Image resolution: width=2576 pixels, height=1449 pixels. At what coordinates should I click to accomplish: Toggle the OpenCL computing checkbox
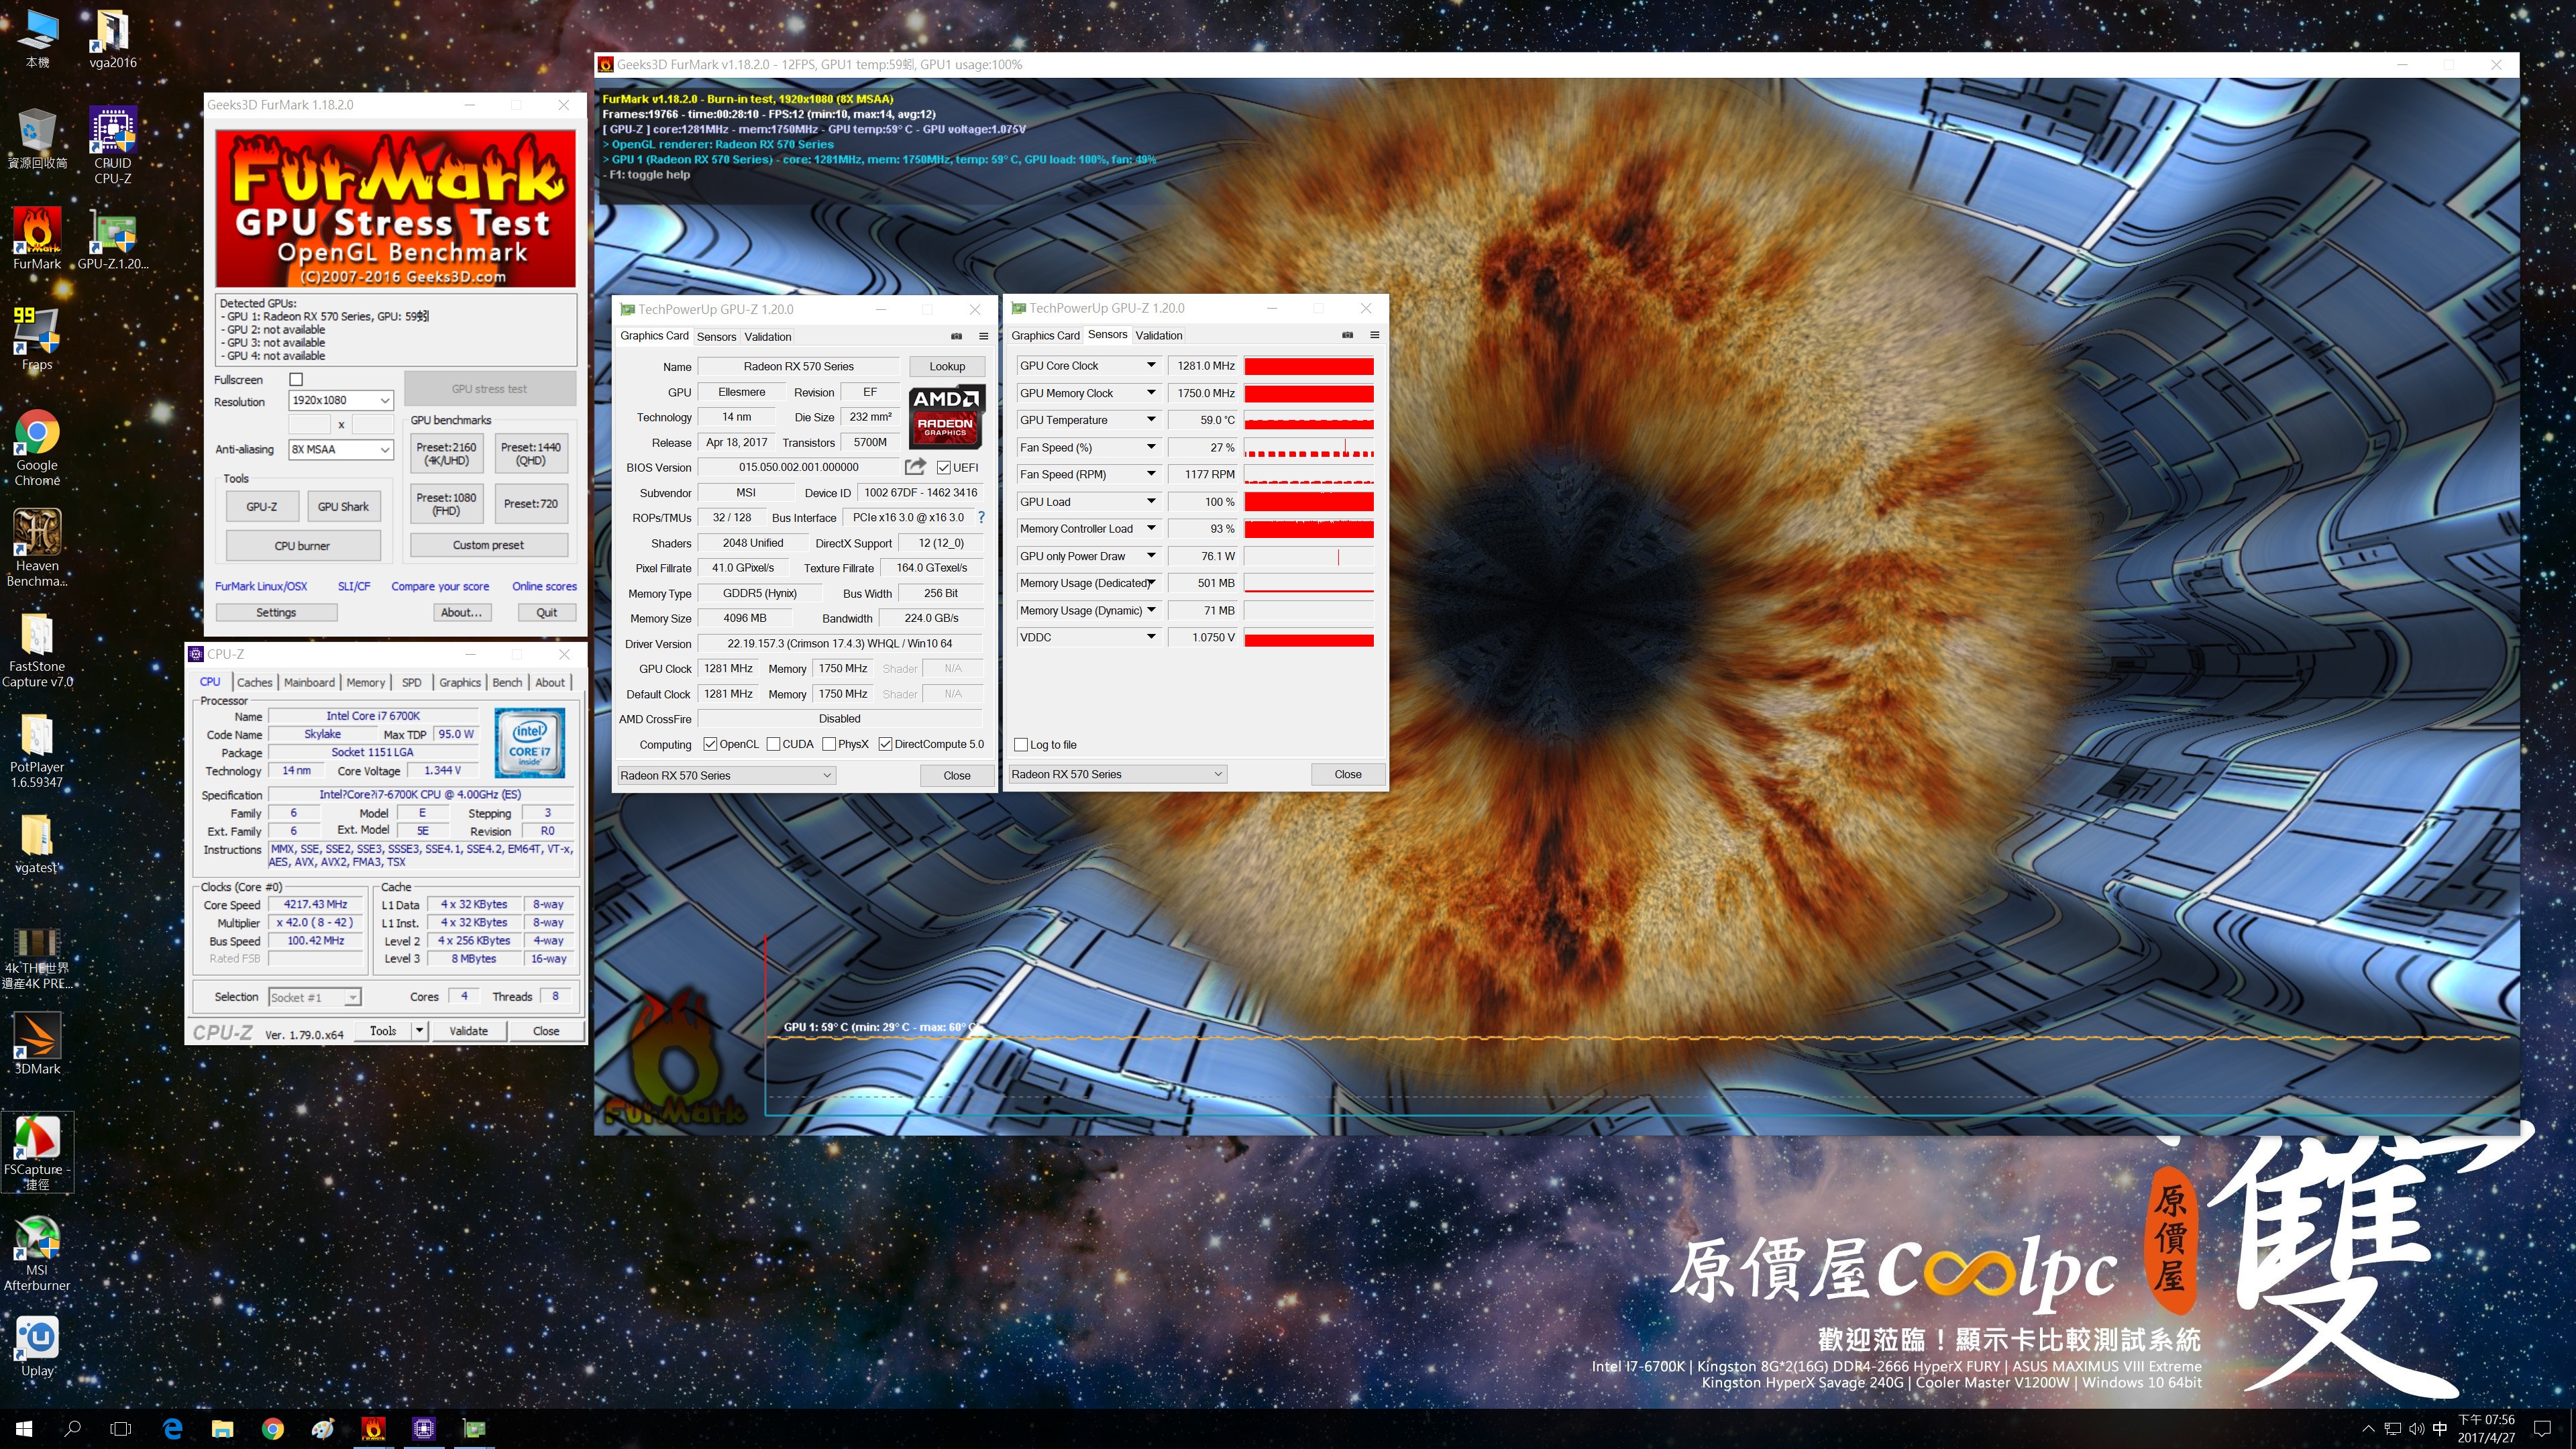click(x=710, y=744)
